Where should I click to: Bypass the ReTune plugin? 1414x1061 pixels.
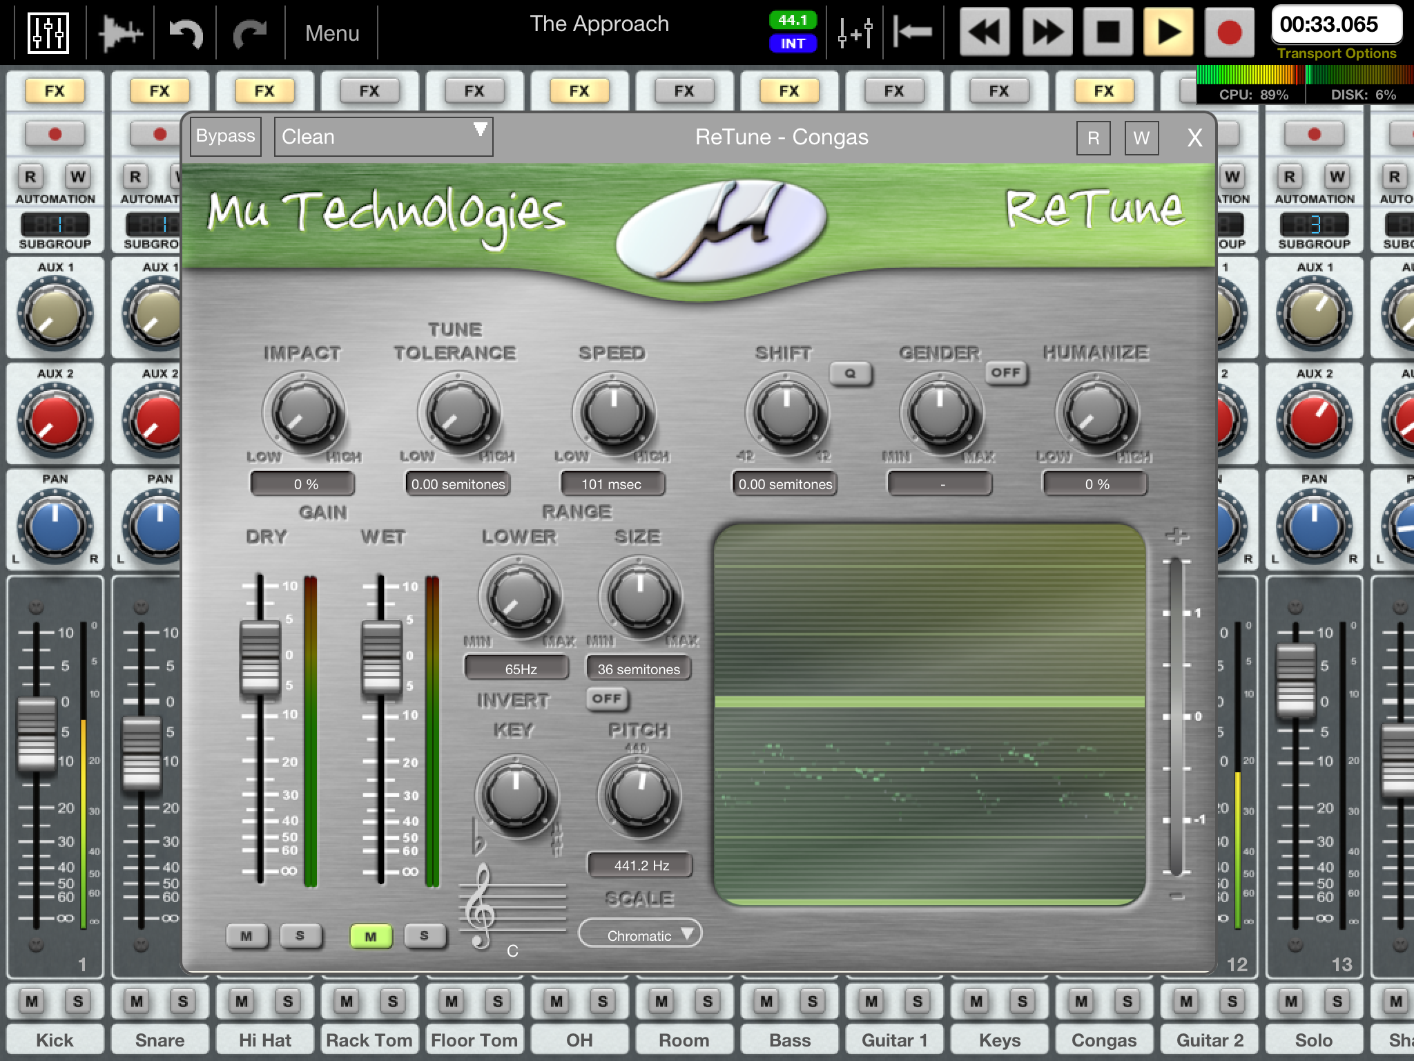coord(225,136)
